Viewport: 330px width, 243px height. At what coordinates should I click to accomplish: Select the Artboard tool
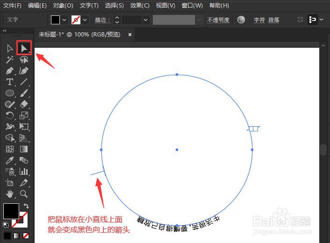[10, 183]
